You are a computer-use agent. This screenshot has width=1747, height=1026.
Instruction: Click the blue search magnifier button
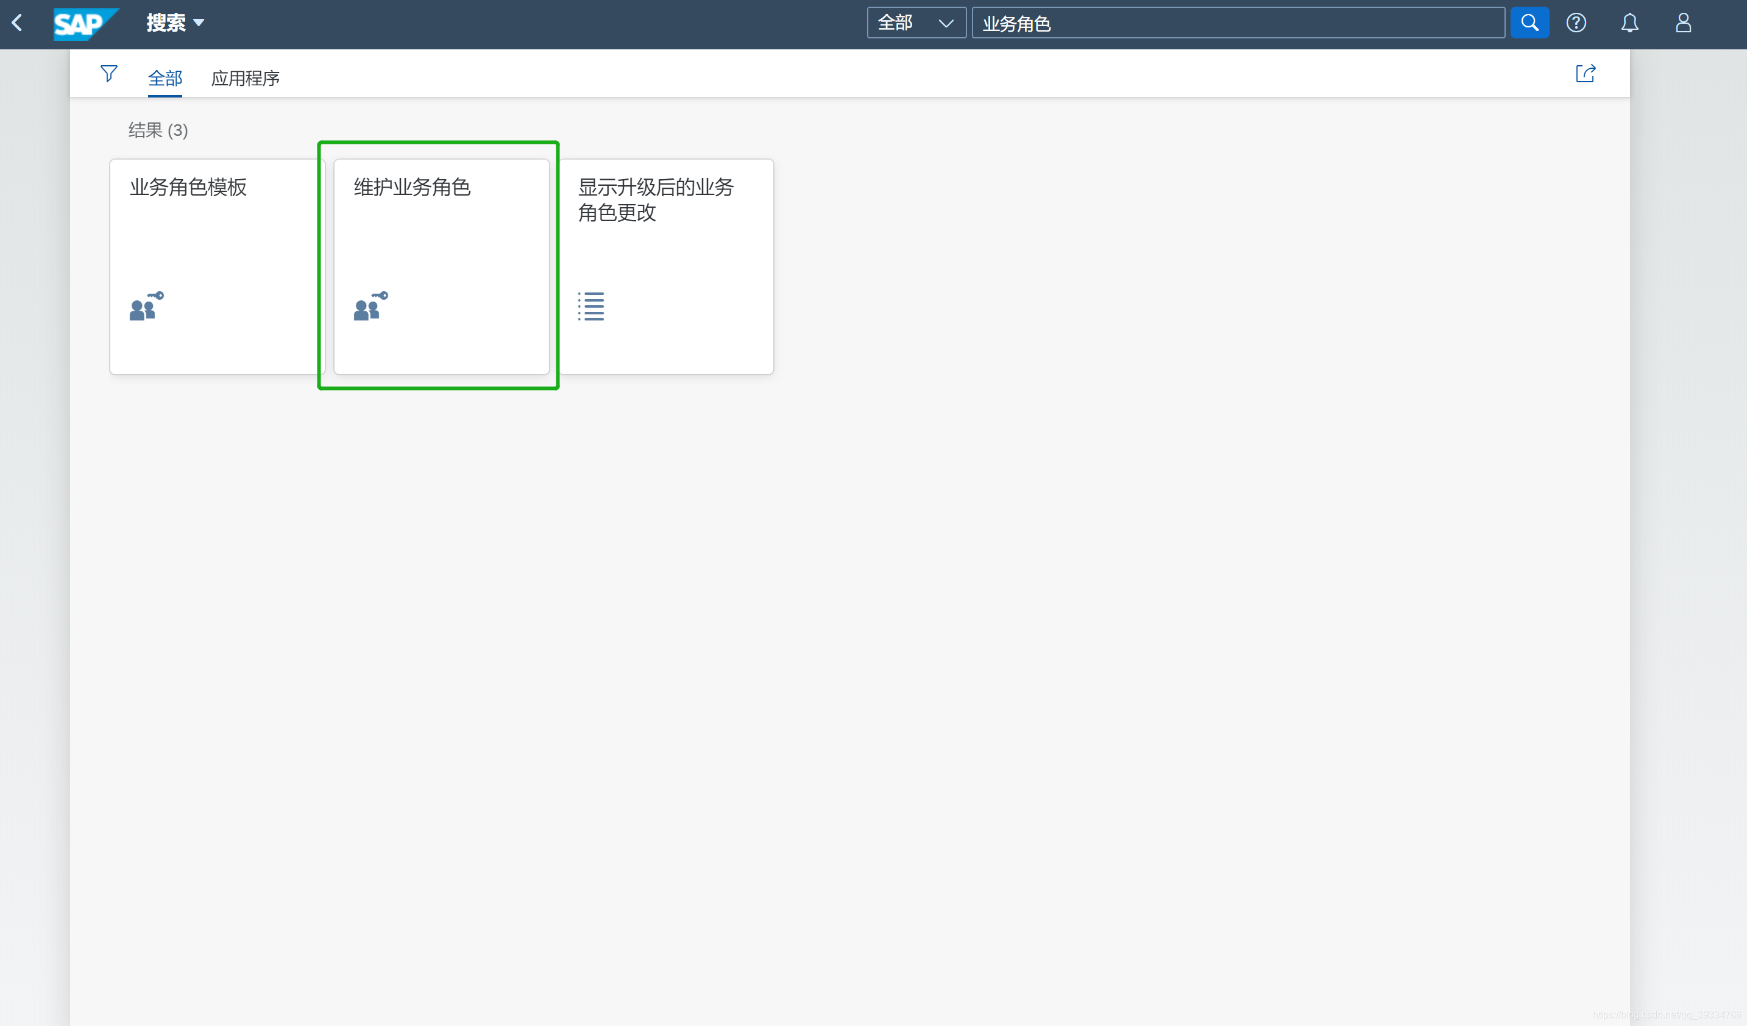click(x=1529, y=23)
